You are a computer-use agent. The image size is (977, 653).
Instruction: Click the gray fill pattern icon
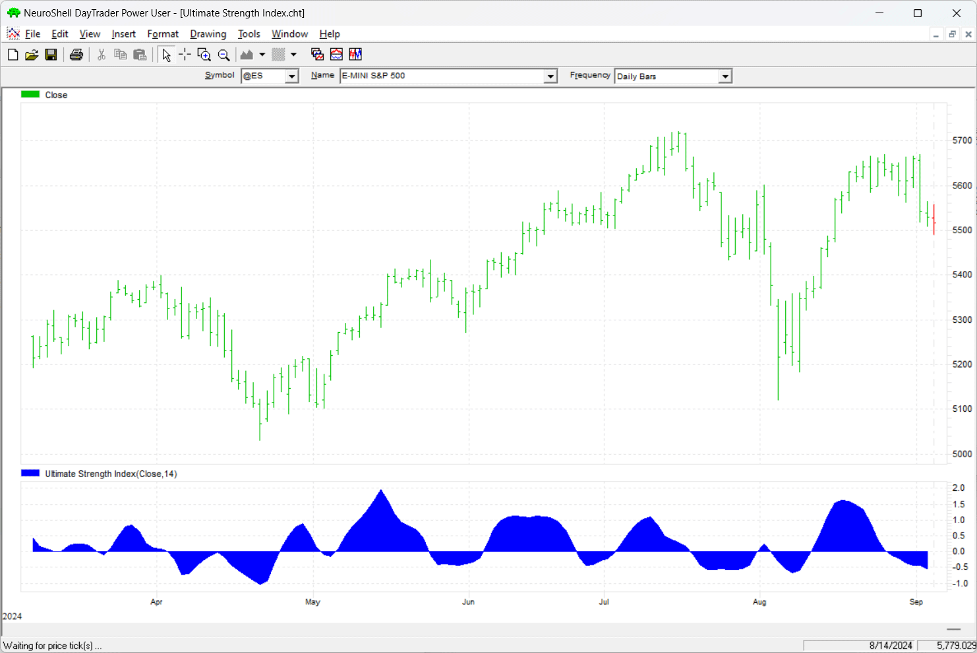tap(279, 55)
